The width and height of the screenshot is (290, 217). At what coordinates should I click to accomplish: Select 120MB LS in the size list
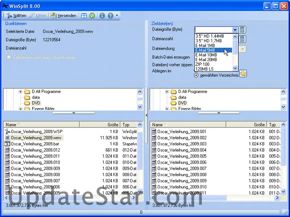pyautogui.click(x=213, y=69)
